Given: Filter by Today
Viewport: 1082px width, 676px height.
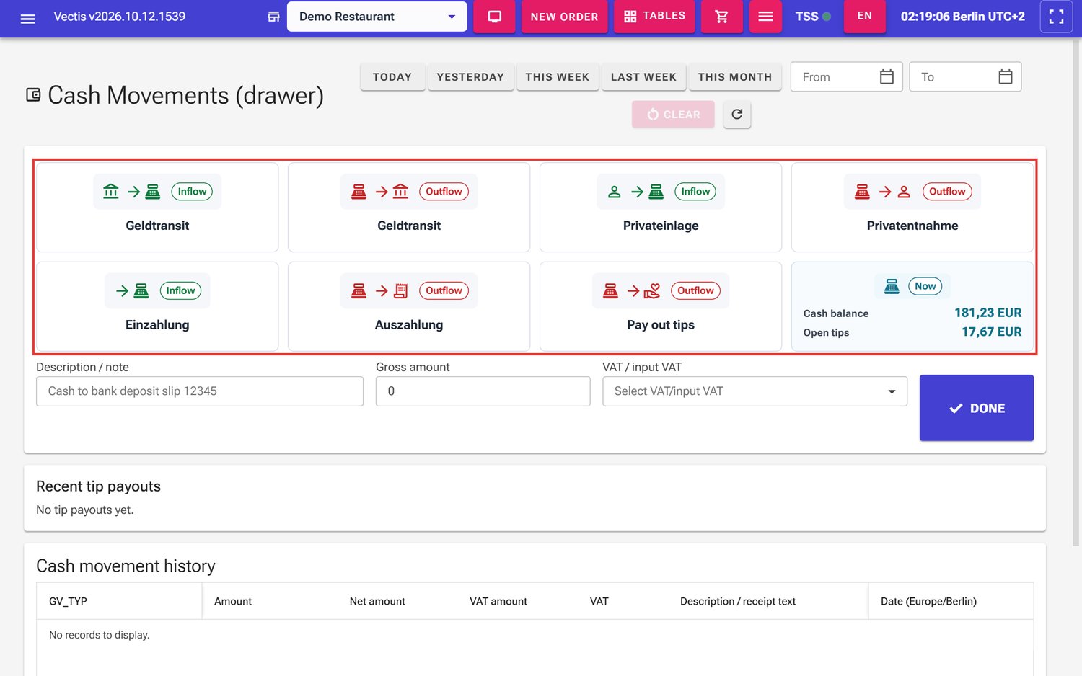Looking at the screenshot, I should tap(392, 77).
